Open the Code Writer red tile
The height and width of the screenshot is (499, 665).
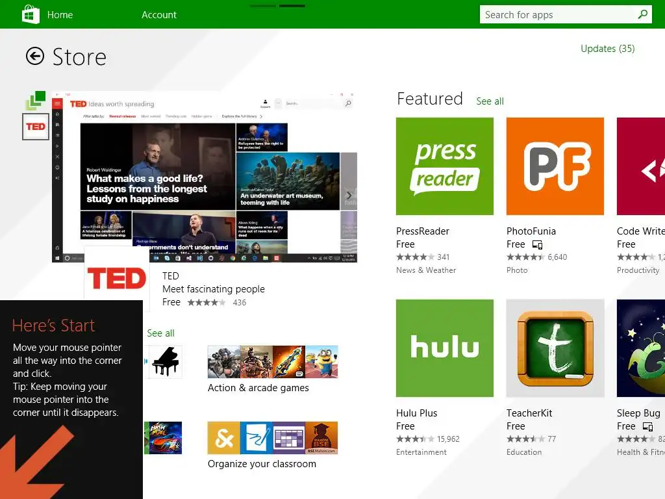641,166
